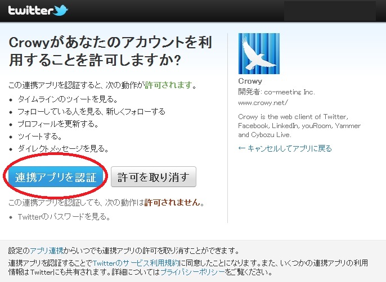Click the フォローしている人を見る permission line
This screenshot has height=282, width=386.
pos(91,111)
